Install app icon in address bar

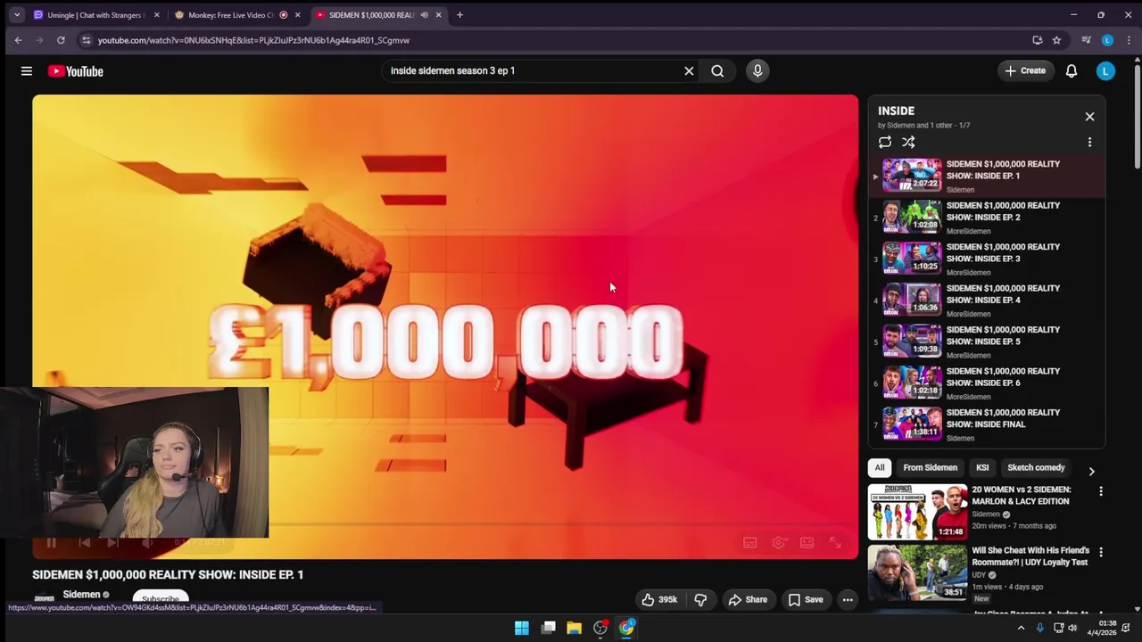[x=1037, y=40]
